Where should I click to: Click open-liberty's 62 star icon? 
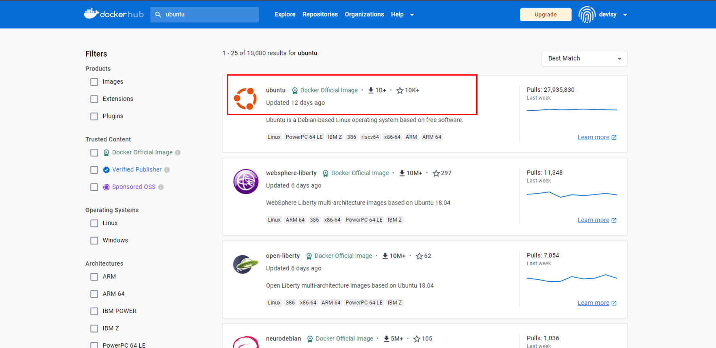pos(419,256)
